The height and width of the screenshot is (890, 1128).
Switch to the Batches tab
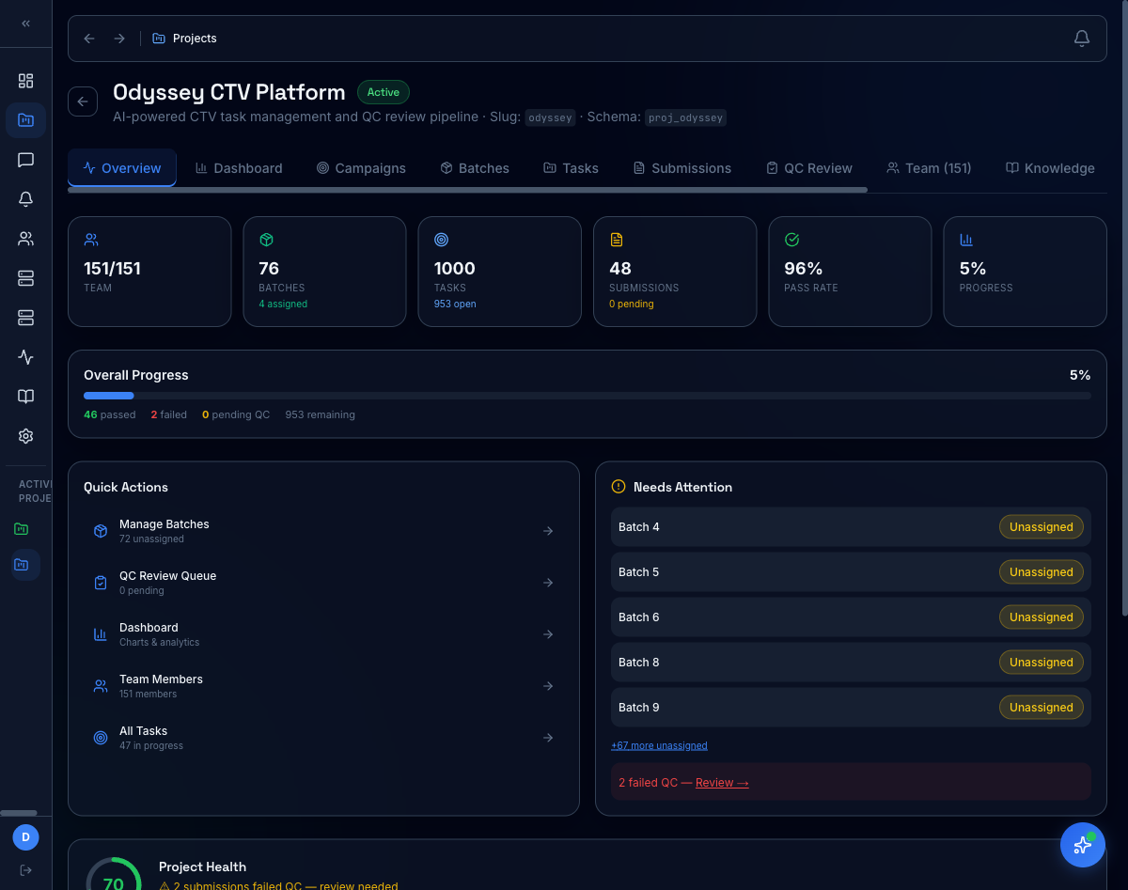click(x=475, y=168)
